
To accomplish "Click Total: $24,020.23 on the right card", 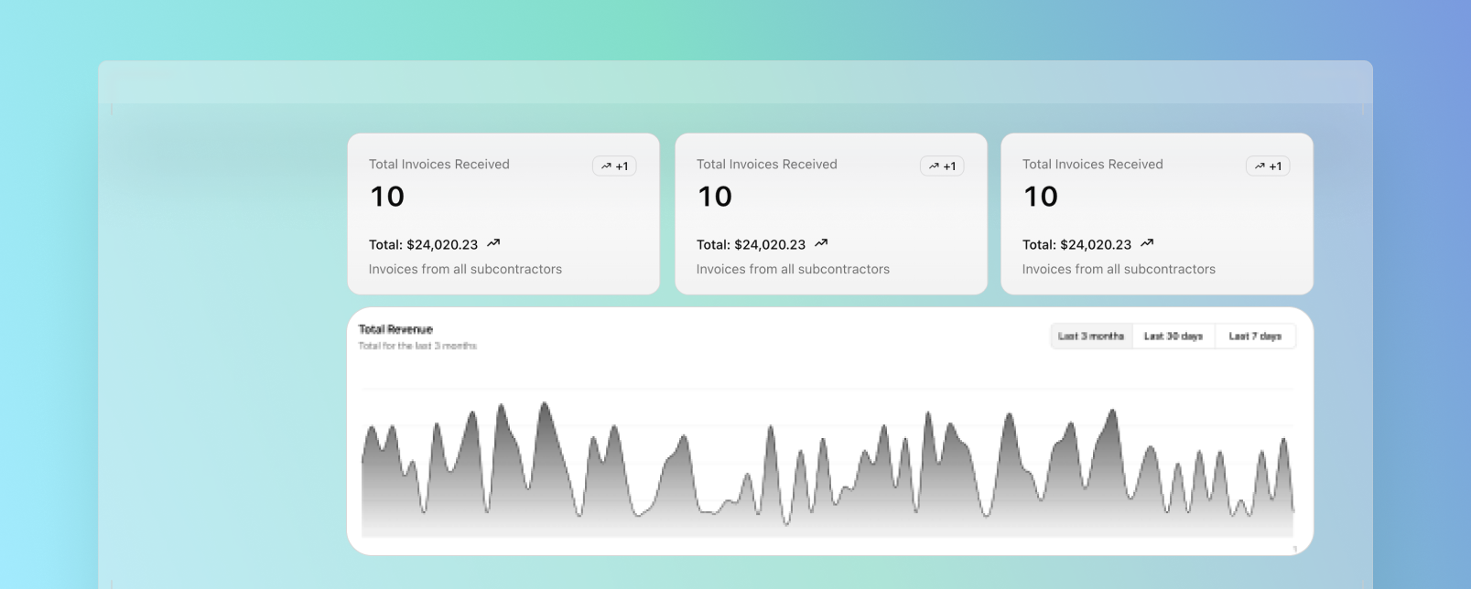I will pyautogui.click(x=1077, y=245).
